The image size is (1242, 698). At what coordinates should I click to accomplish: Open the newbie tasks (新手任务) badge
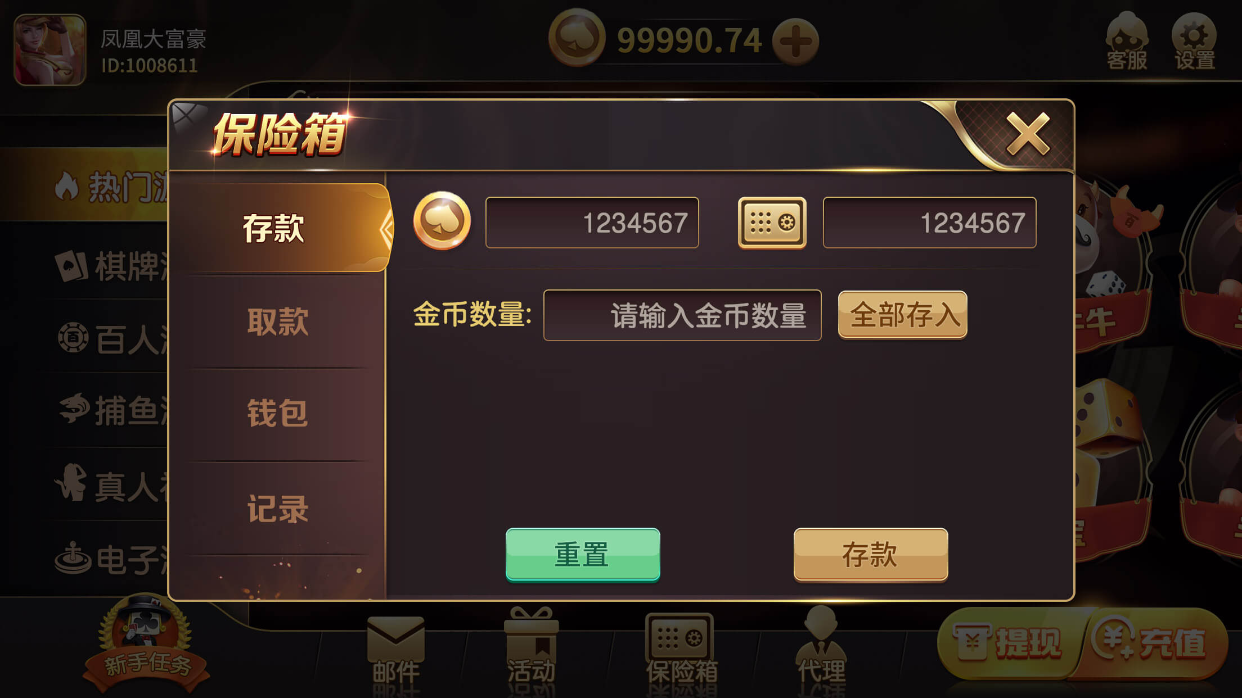tap(147, 644)
